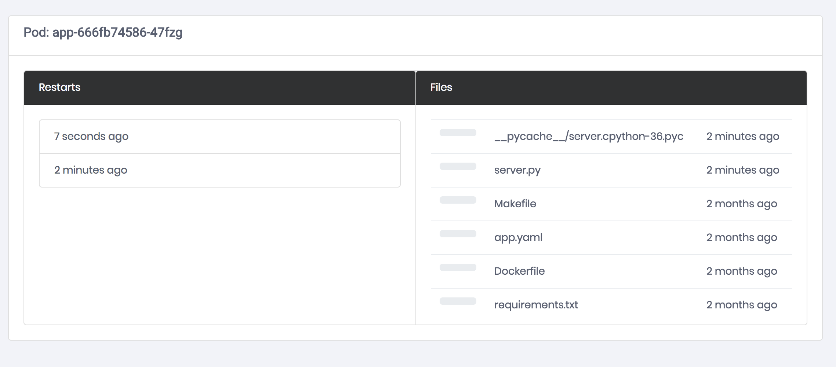Open the Makefile entry
Screen dimensions: 836x367
[515, 204]
